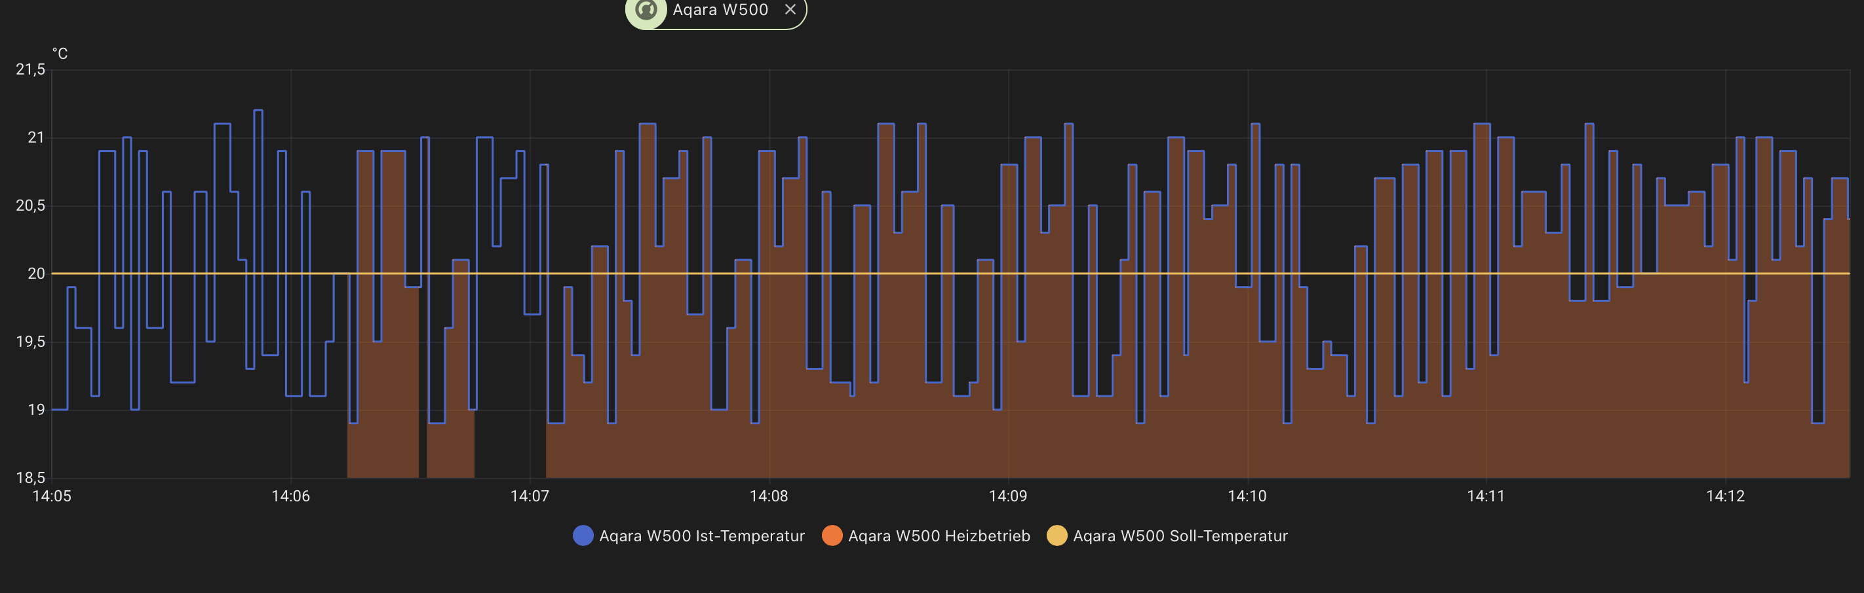1864x593 pixels.
Task: Click the orange Heizbetrieb legend dot
Action: click(832, 536)
